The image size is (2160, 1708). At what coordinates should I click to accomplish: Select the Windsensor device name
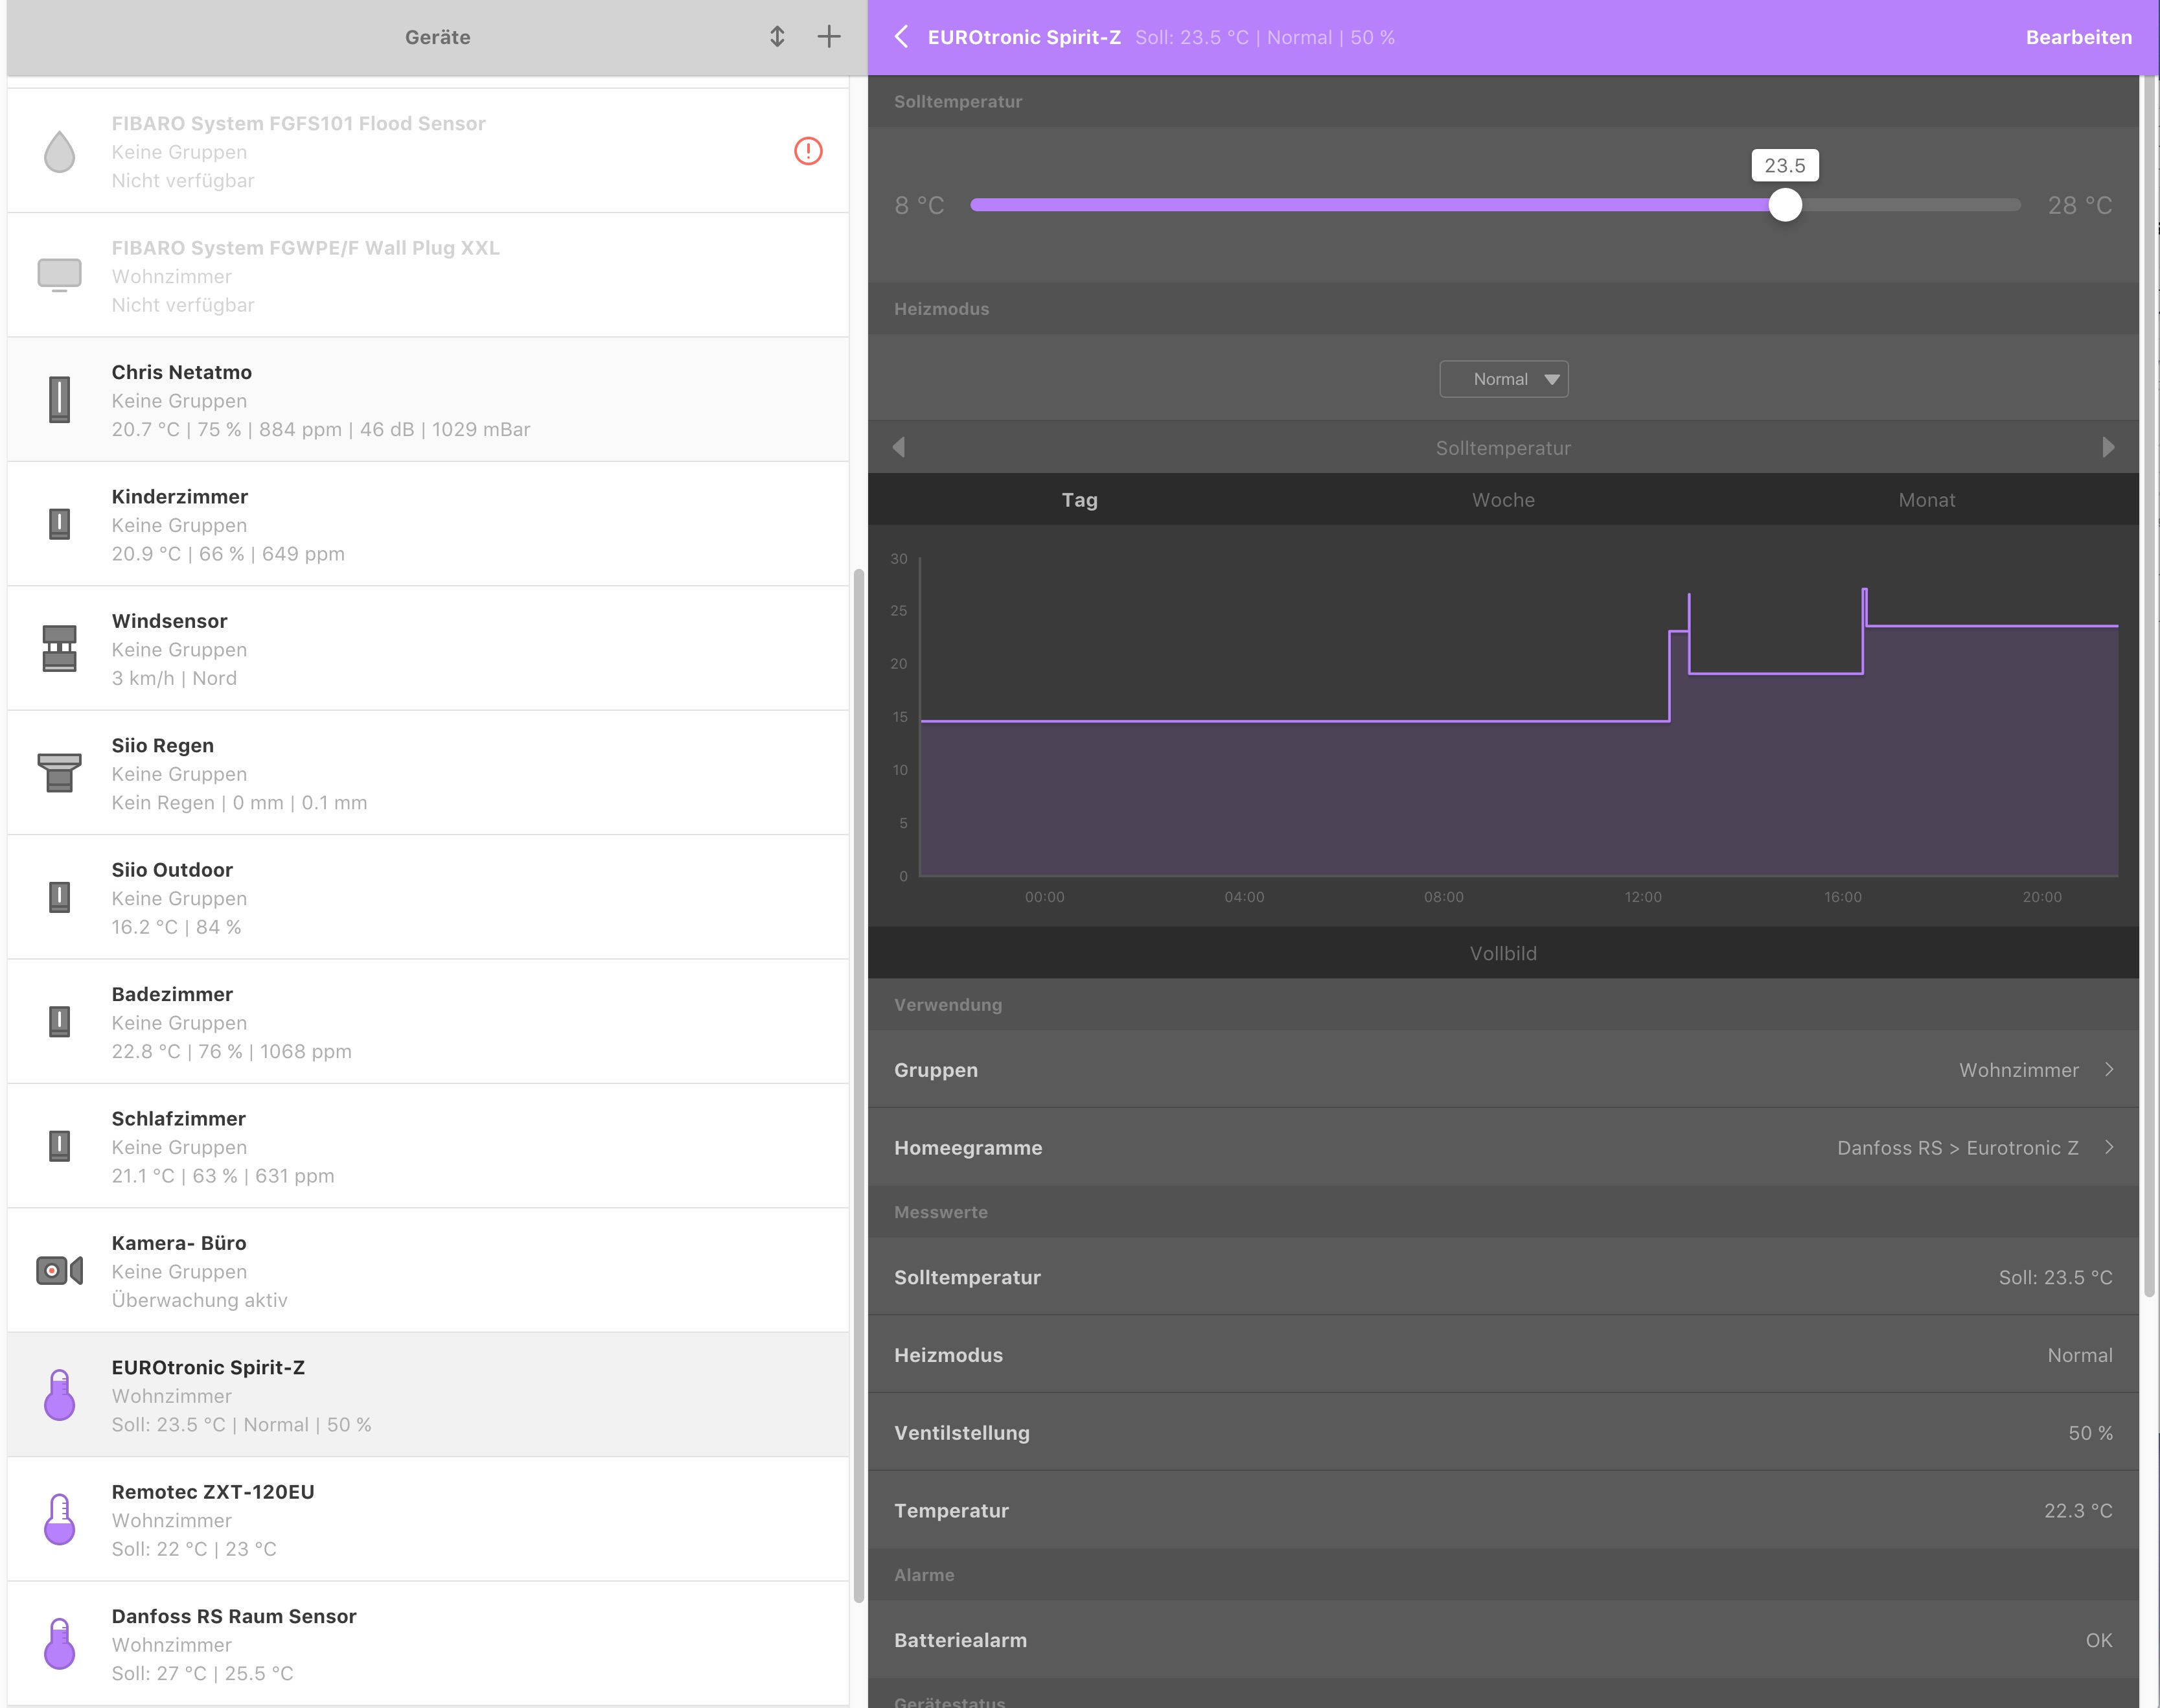(x=169, y=621)
